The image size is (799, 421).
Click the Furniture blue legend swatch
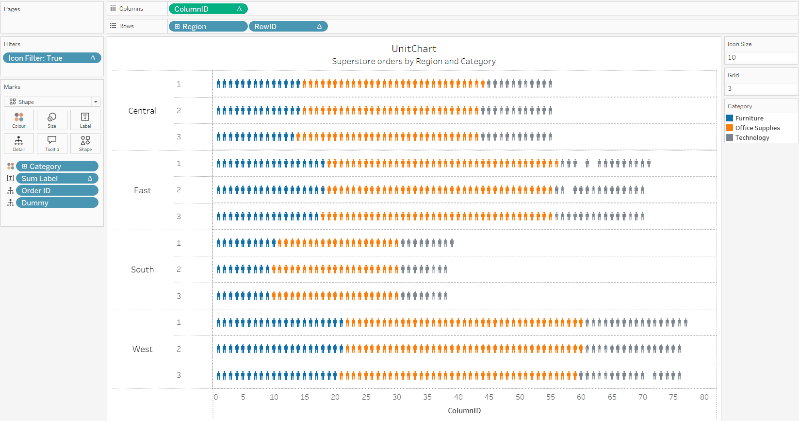tap(730, 118)
